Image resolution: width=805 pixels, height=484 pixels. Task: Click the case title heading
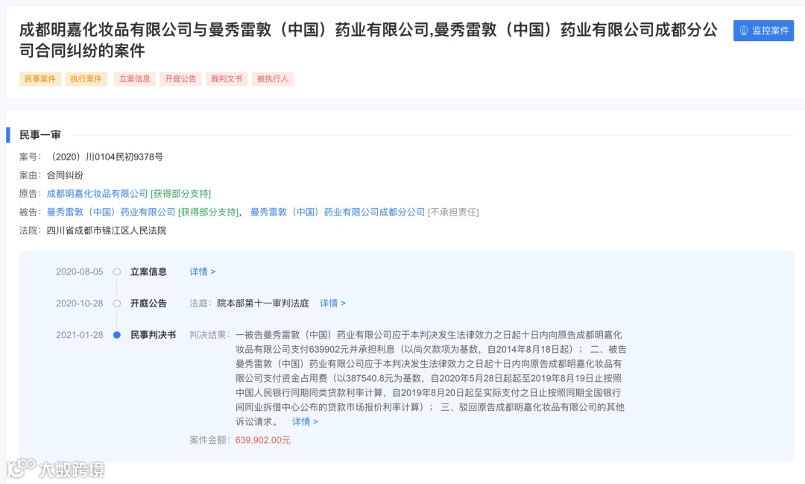(368, 40)
